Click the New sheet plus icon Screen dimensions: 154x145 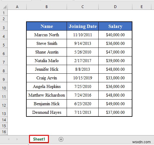pyautogui.click(x=61, y=139)
